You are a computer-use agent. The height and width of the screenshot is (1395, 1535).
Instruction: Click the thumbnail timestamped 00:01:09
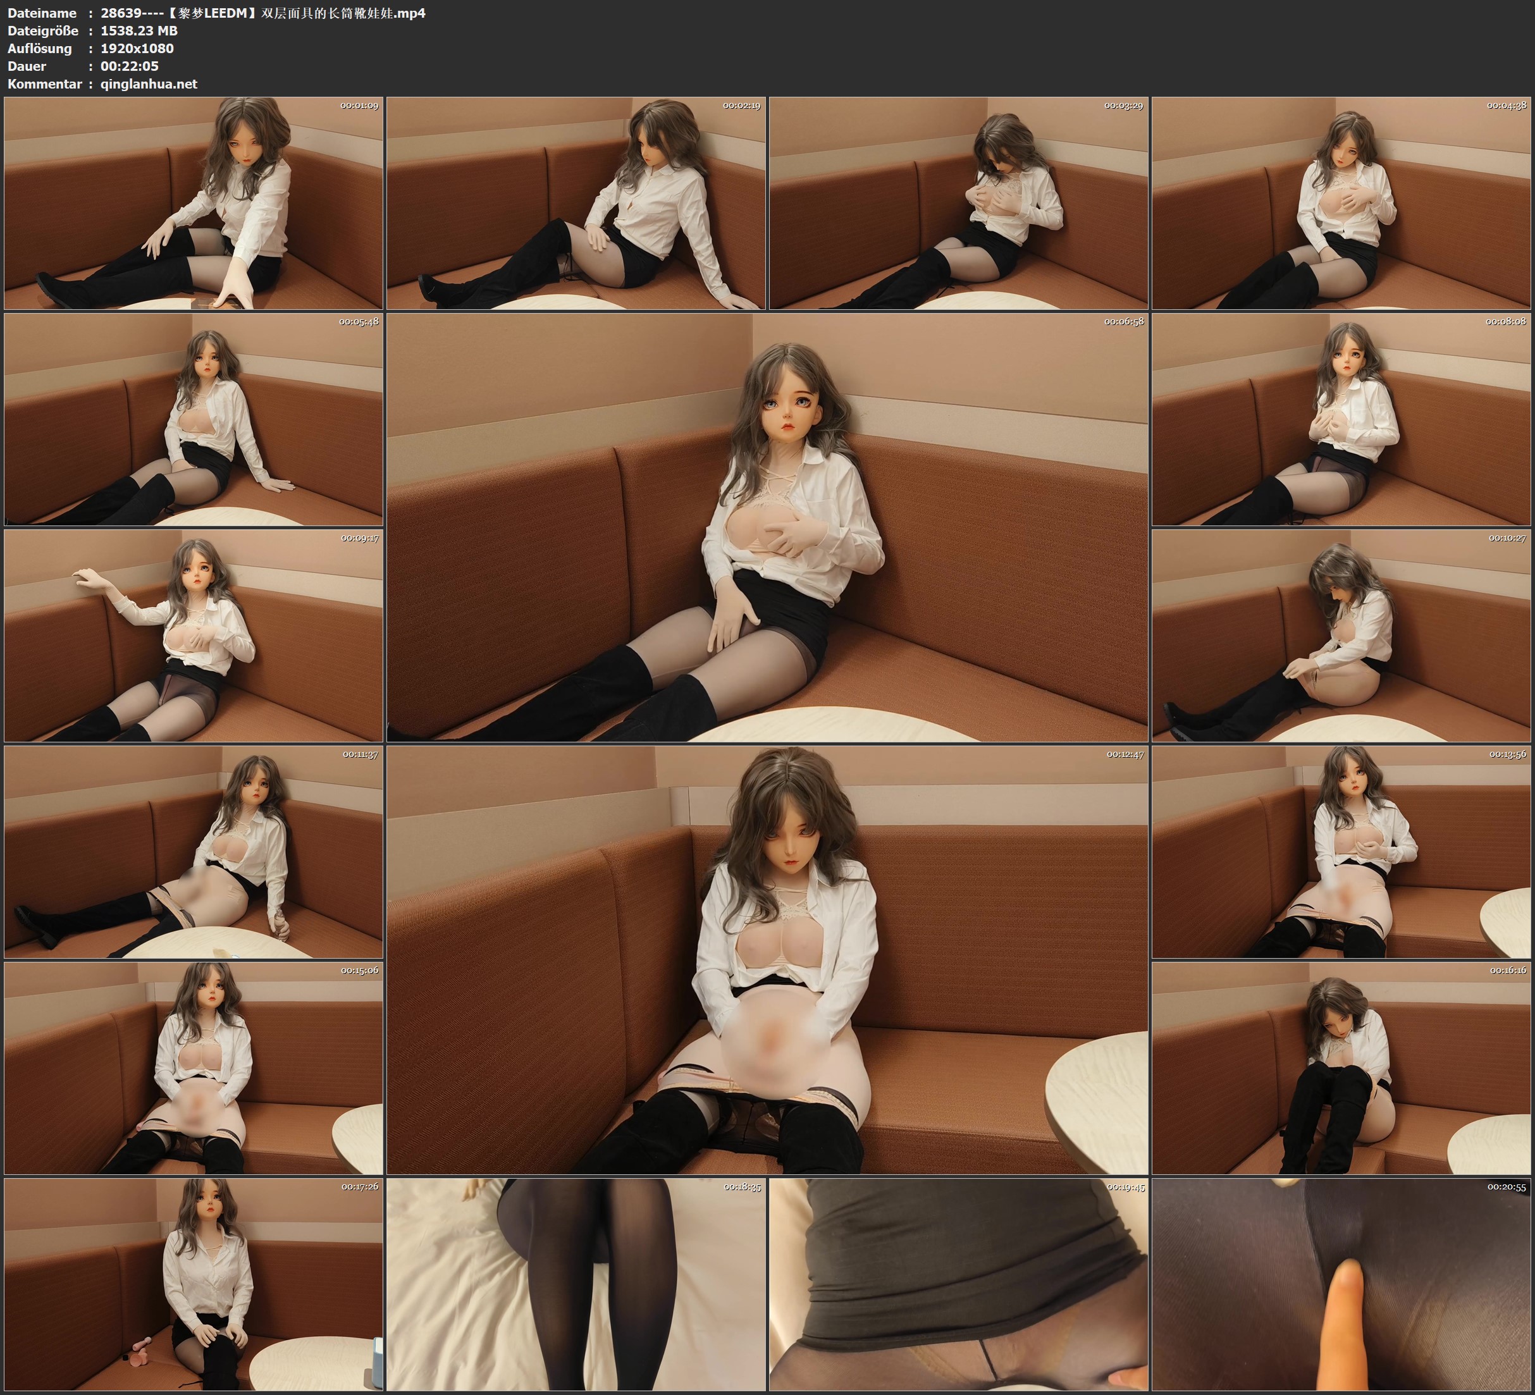point(194,204)
